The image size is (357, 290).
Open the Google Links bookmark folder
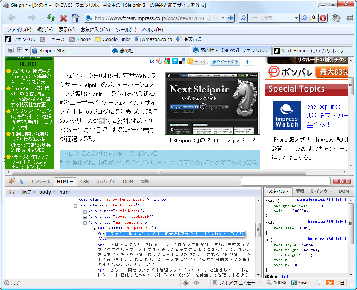point(113,39)
